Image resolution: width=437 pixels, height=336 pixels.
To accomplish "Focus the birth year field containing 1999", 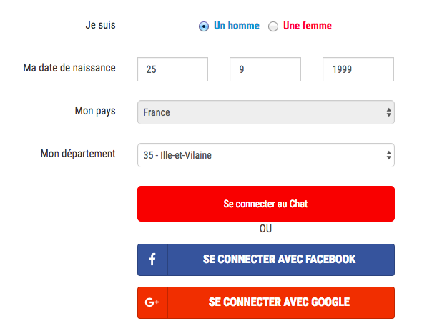I will [358, 69].
